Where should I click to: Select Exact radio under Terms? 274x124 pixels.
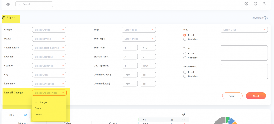[x=185, y=54]
